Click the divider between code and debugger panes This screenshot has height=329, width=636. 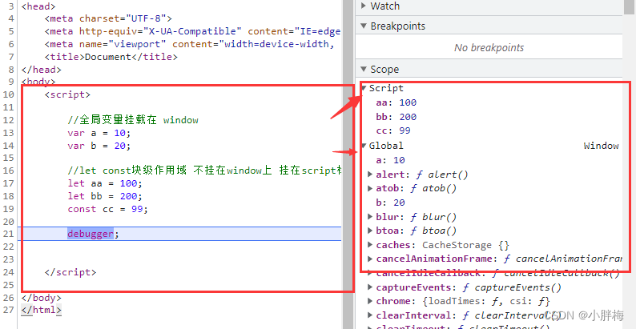pos(348,165)
